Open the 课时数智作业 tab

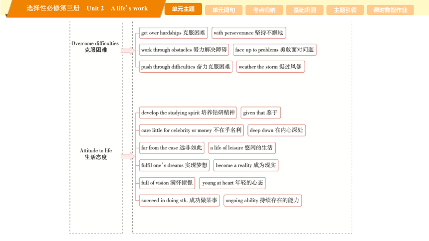coord(390,10)
